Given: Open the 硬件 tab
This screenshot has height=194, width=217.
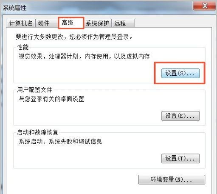Looking at the screenshot, I should point(47,23).
